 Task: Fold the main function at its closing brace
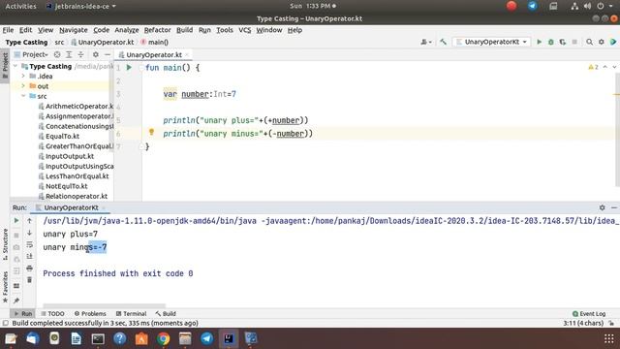coord(141,146)
